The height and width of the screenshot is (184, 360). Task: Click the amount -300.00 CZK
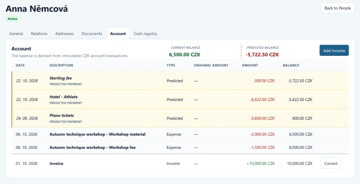pos(264,81)
